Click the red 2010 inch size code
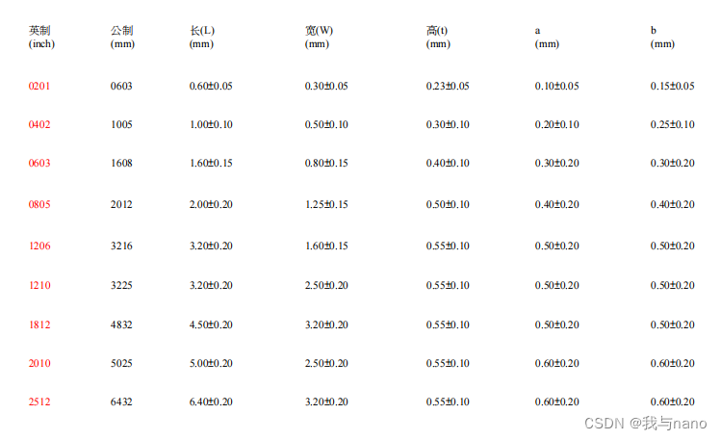 (39, 363)
